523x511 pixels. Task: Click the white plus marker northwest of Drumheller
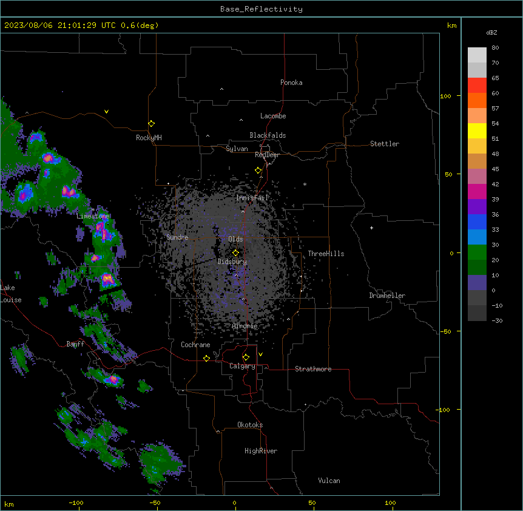(x=371, y=228)
